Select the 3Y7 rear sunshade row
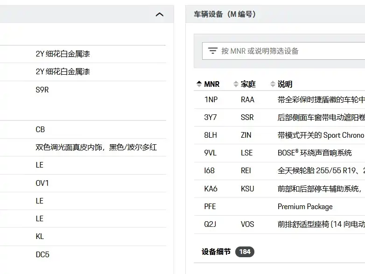365x274 pixels. 280,118
